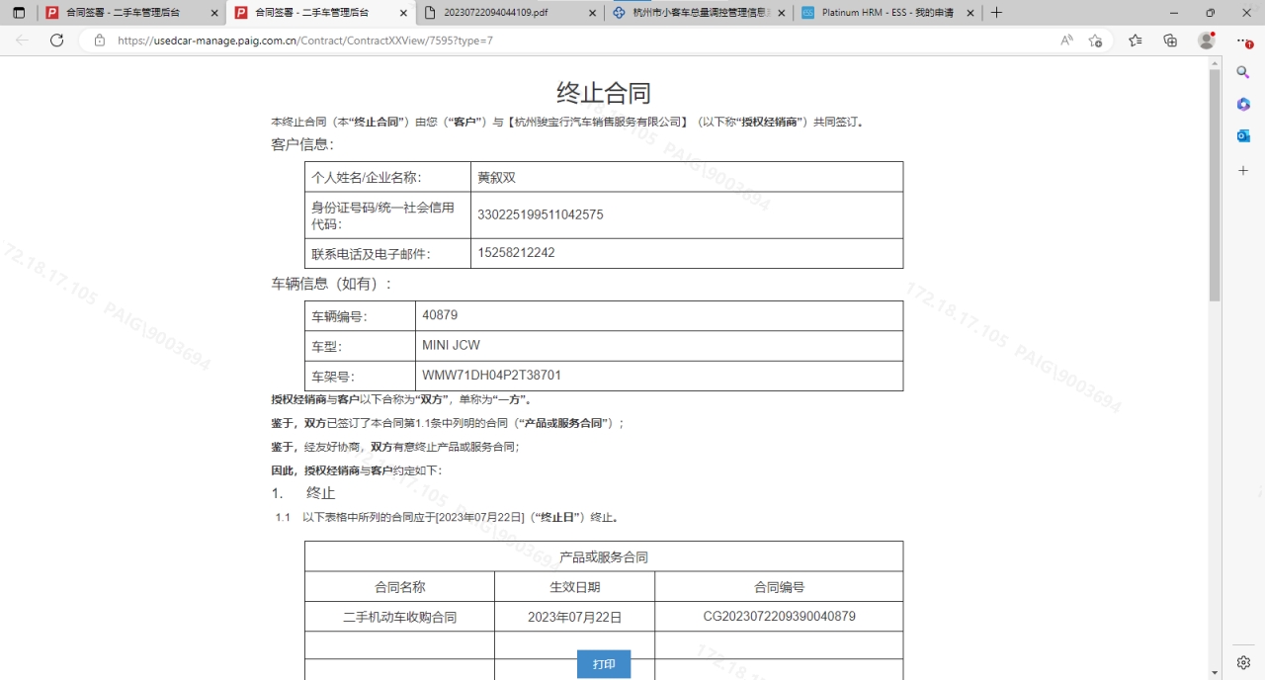This screenshot has height=680, width=1265.
Task: Close the active second 合同签署 tab
Action: 402,13
